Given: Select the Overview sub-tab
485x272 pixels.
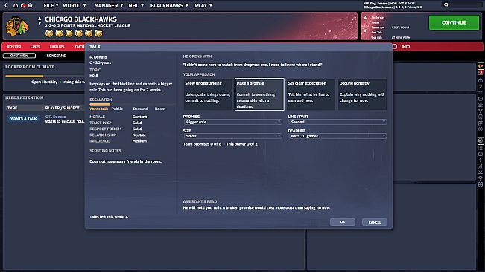Looking at the screenshot, I should pos(19,56).
